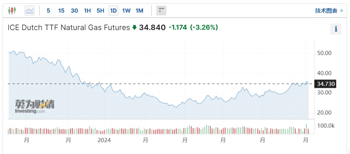Select the 15 minute interval
This screenshot has width=350, height=154.
click(x=61, y=11)
